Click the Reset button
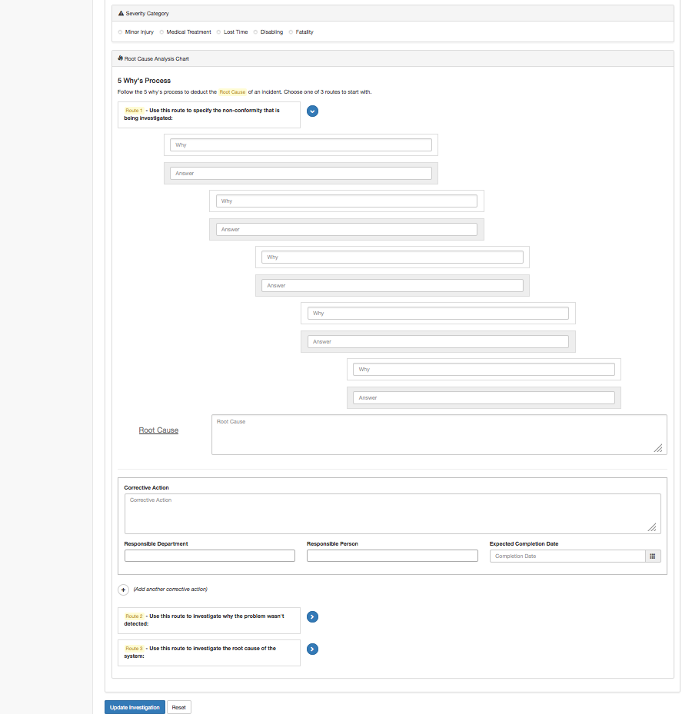Image resolution: width=692 pixels, height=714 pixels. pyautogui.click(x=178, y=707)
